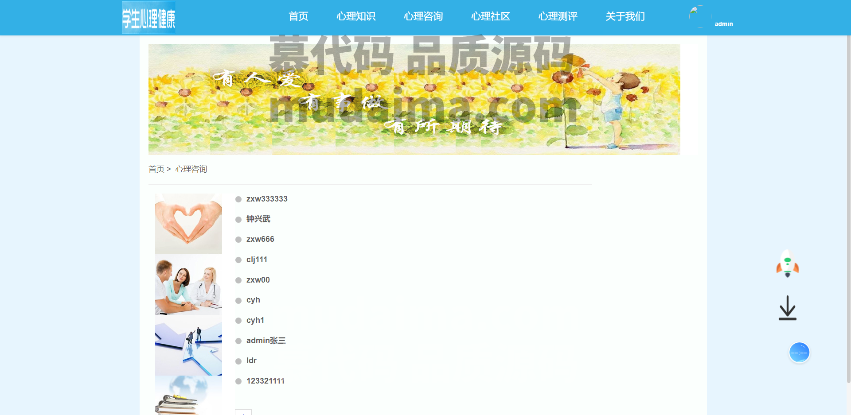Click the books and globe thumbnail
851x415 pixels.
point(188,395)
